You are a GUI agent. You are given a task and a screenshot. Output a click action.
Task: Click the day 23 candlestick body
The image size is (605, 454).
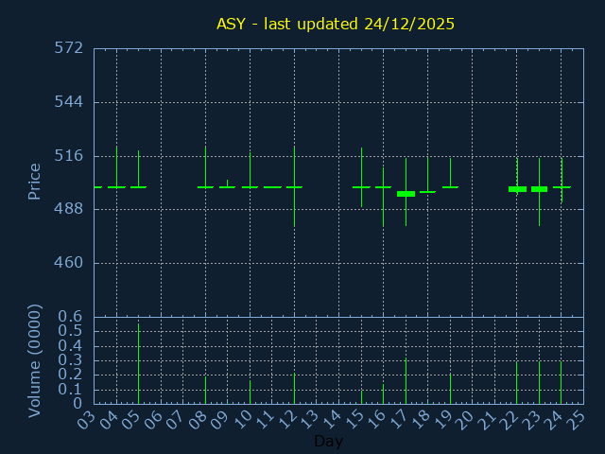click(x=539, y=189)
